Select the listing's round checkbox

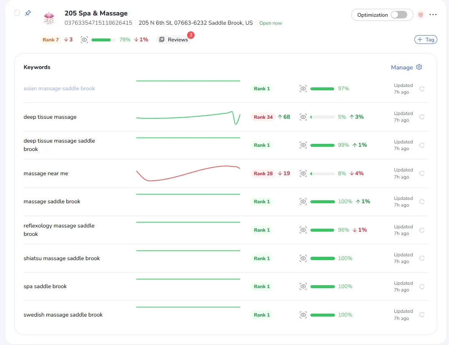pos(17,13)
